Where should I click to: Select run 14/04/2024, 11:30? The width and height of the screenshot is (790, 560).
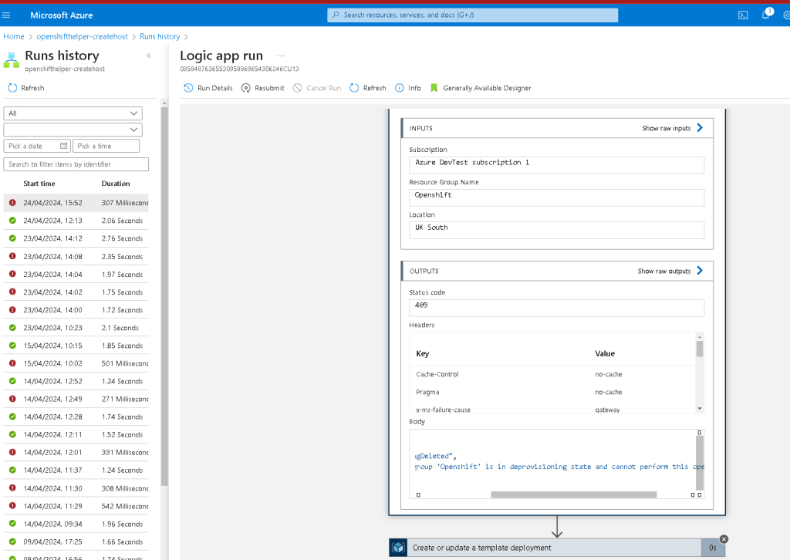[76, 488]
